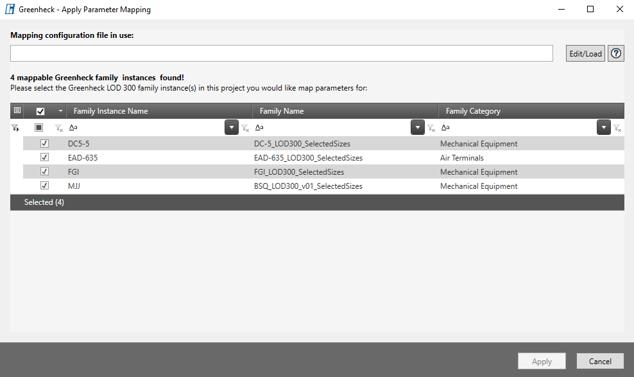Clear the filter on Family Name column

[x=431, y=128]
